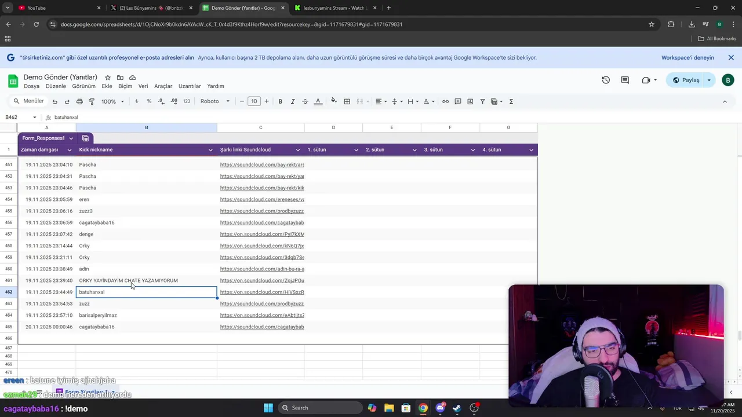Open Zaman damgası column dropdown
The height and width of the screenshot is (417, 742).
[70, 150]
